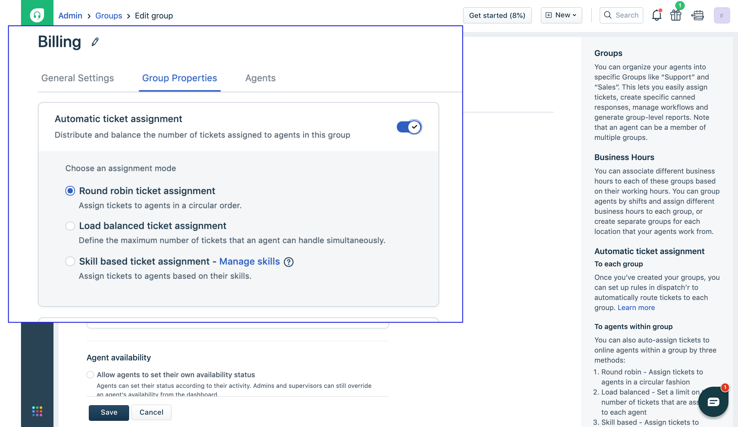Screen dimensions: 738x427
Task: Enable agents to set own availability status
Action: click(x=90, y=375)
